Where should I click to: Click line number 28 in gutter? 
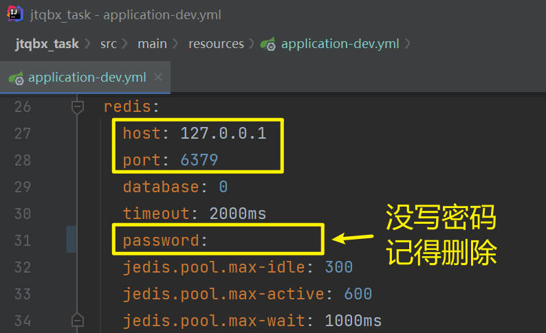23,161
